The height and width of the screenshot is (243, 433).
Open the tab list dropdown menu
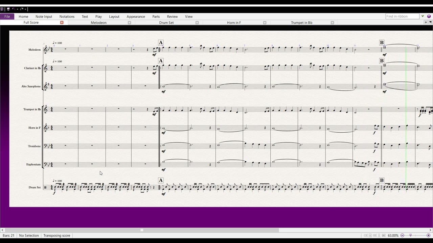click(431, 22)
